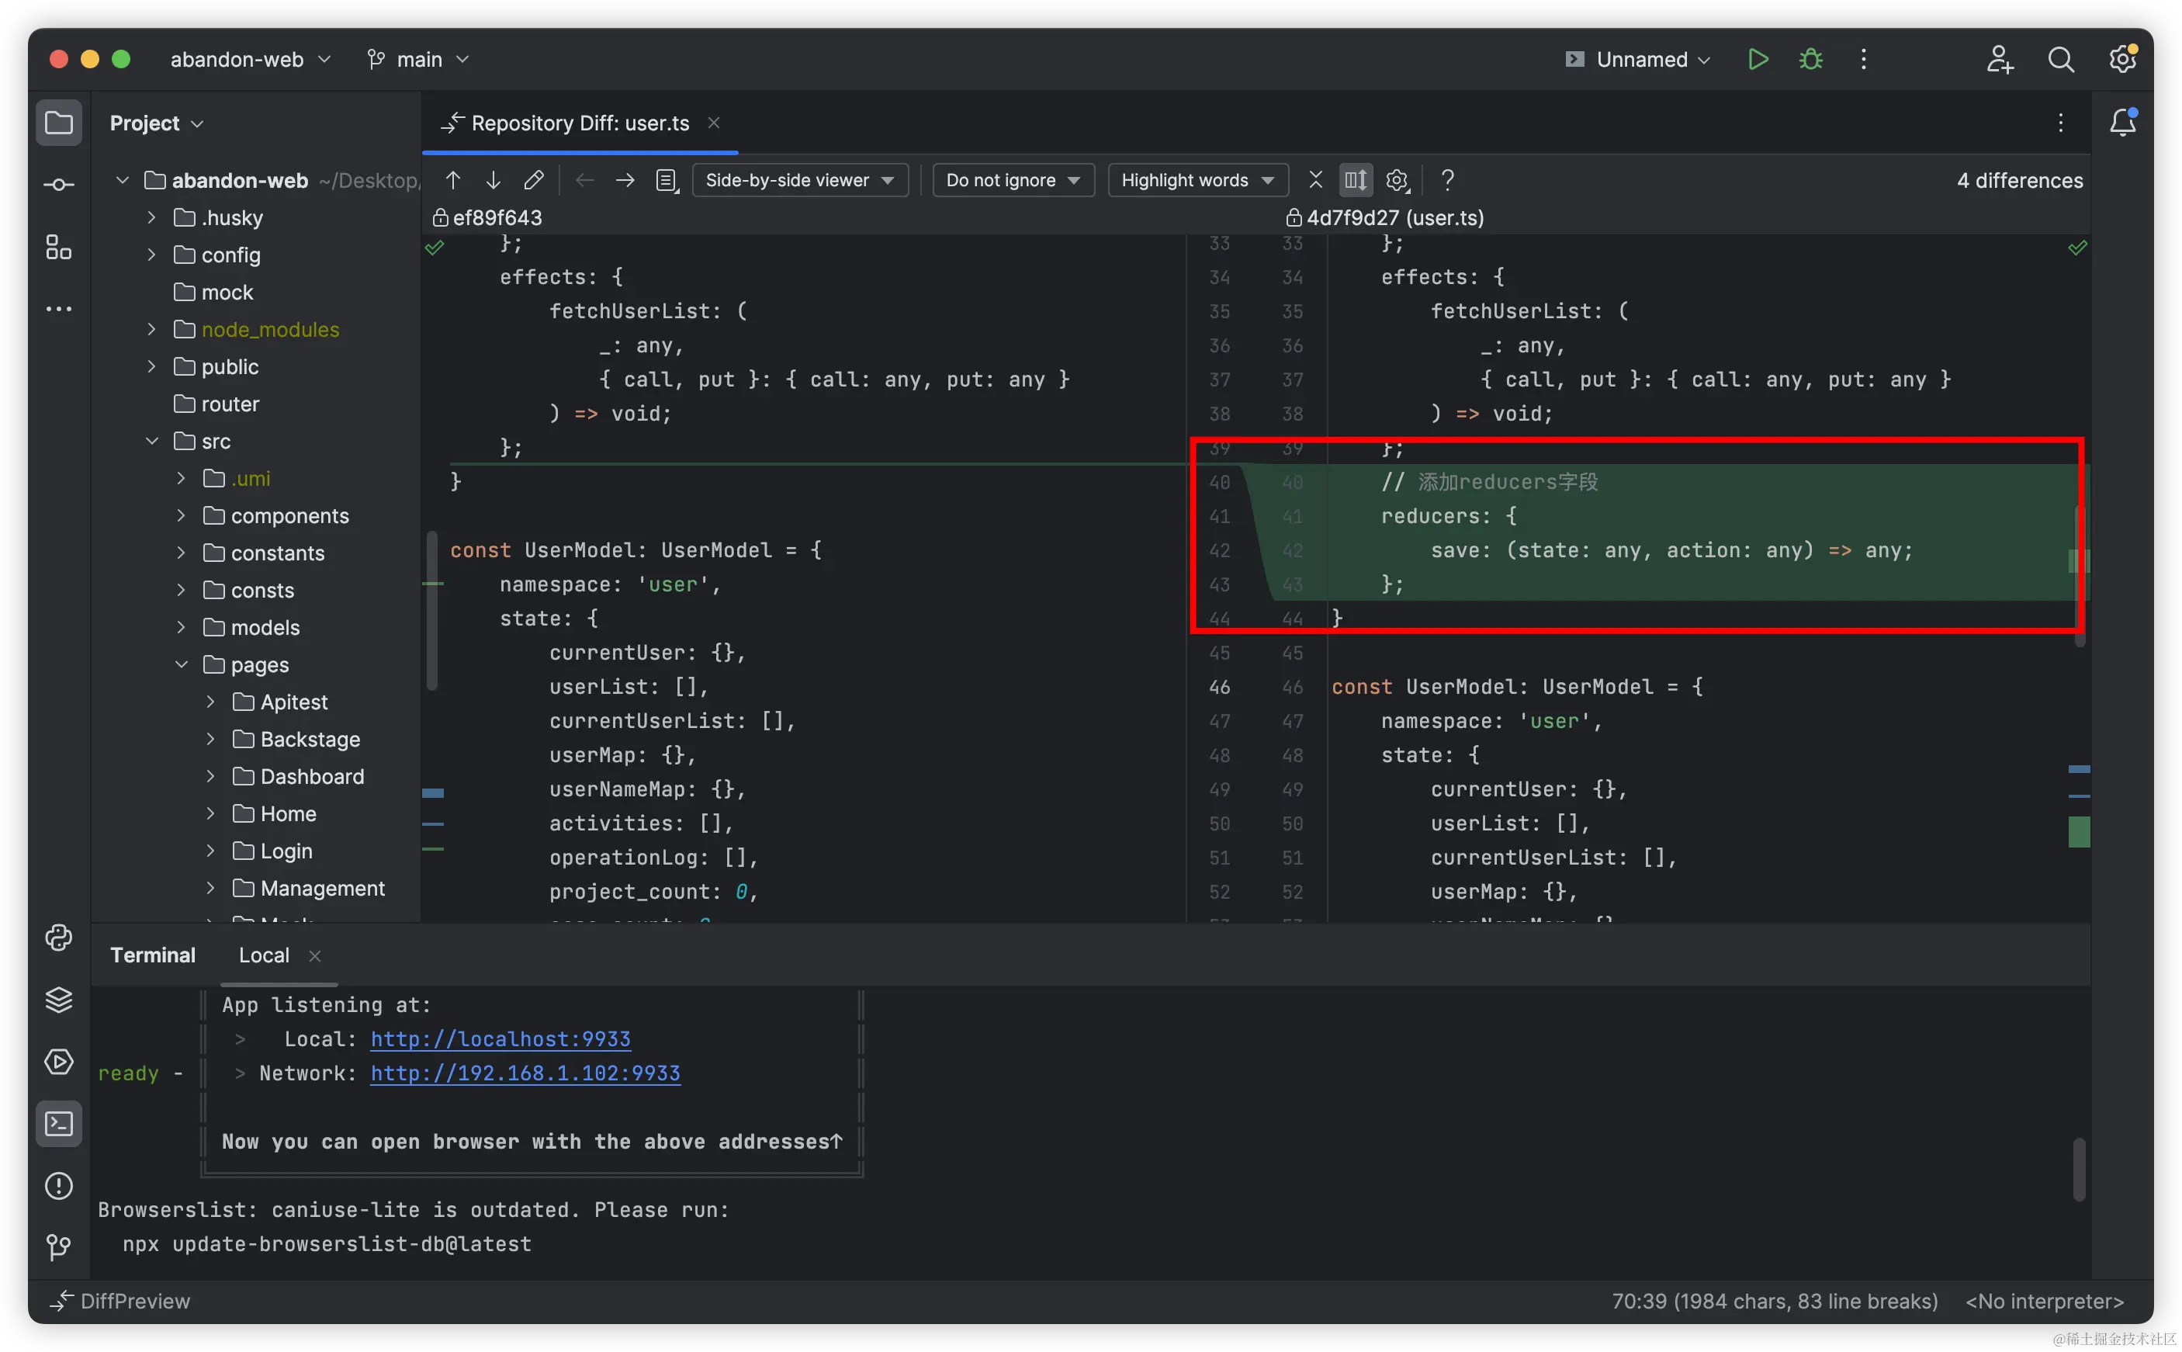
Task: Click the terminal vertical scrollbar
Action: pyautogui.click(x=2080, y=1168)
